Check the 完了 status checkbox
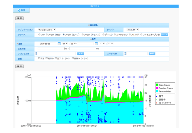This screenshot has width=192, height=133. click(39, 58)
